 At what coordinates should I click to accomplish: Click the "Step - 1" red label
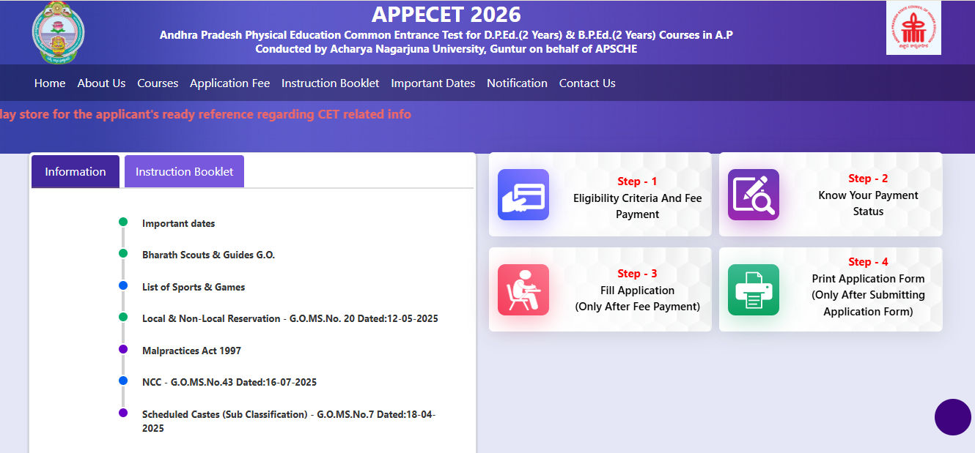(637, 181)
